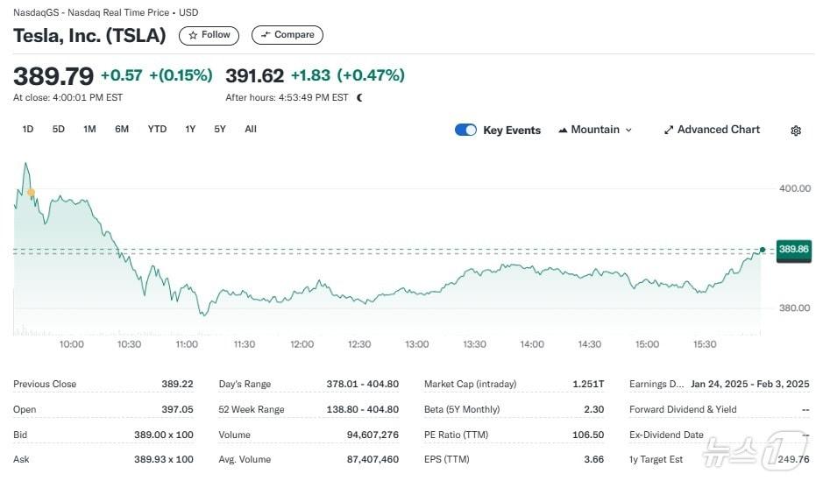The height and width of the screenshot is (481, 816).
Task: Click the Earnings Date value
Action: click(749, 384)
